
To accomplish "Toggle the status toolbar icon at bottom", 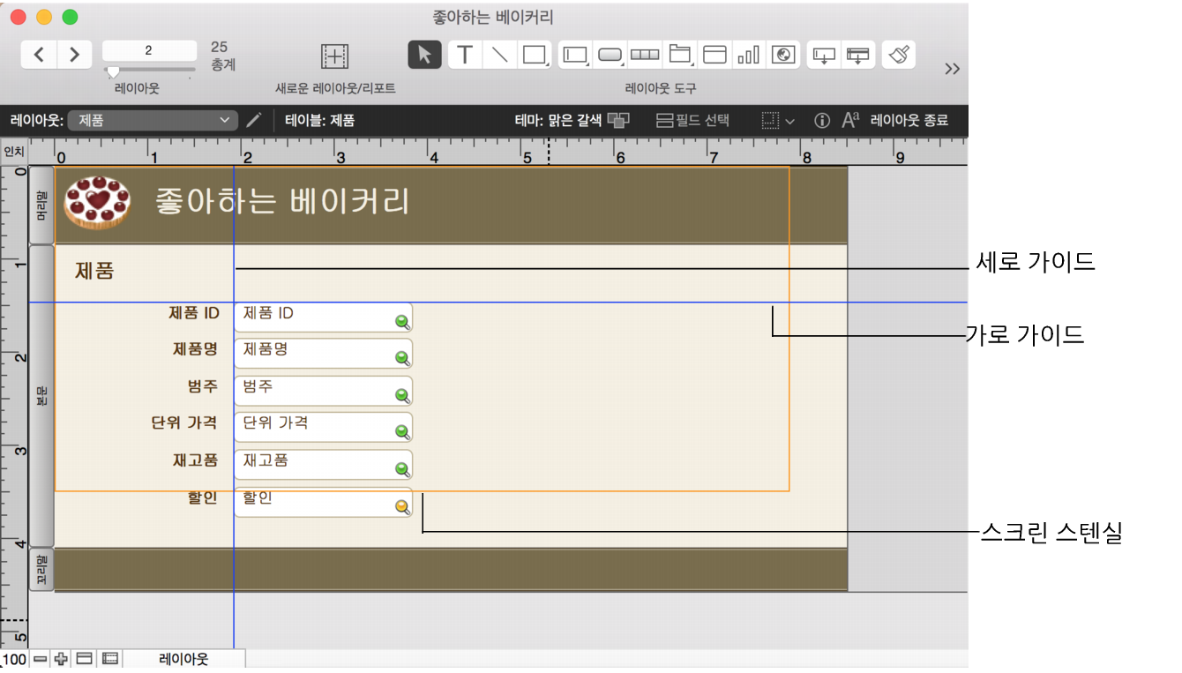I will coord(85,659).
